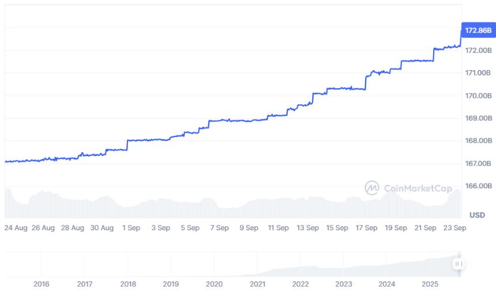Viewport: 496px width, 293px height.
Task: Click the range navigator handle
Action: click(x=459, y=264)
